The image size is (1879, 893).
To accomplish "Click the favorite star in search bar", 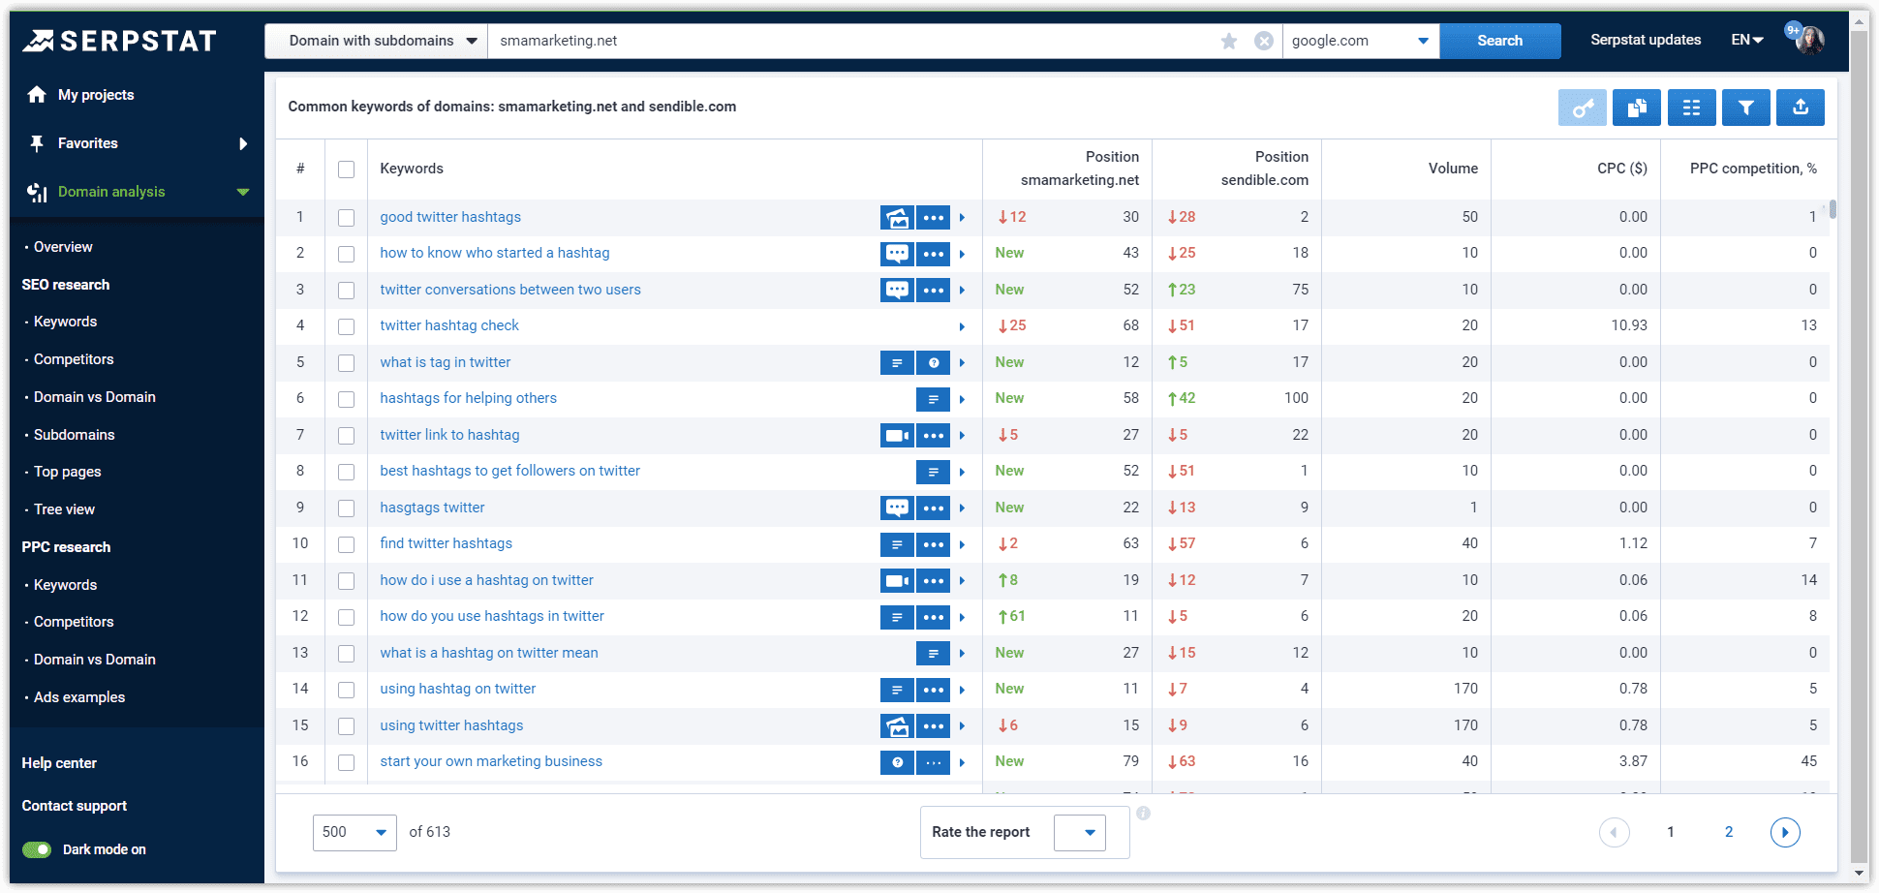I will pos(1229,41).
